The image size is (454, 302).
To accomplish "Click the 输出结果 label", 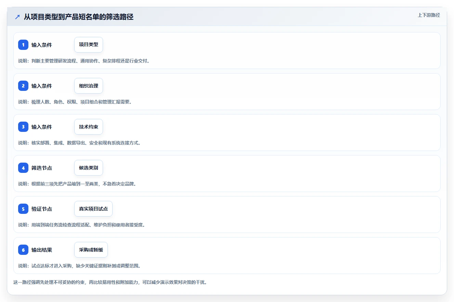I will click(x=42, y=250).
